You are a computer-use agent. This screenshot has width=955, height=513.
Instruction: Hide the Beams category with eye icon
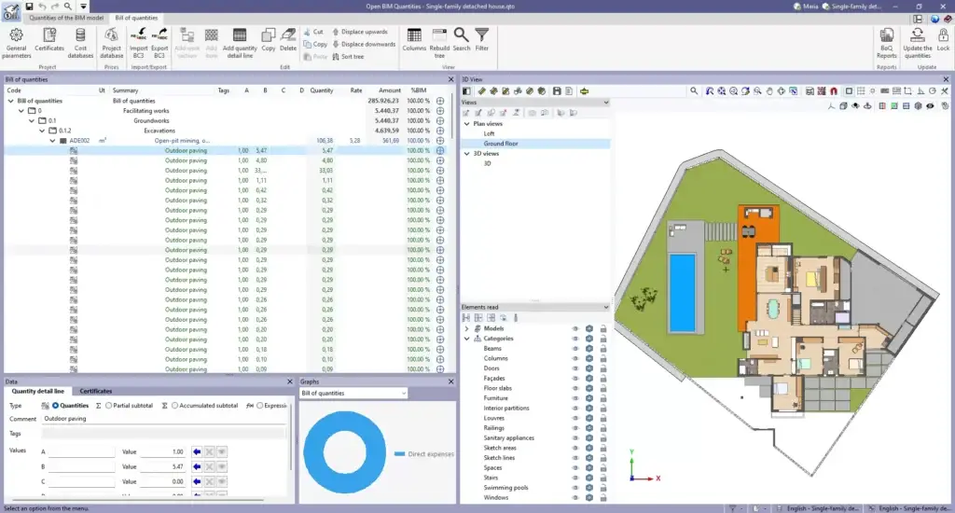[575, 348]
